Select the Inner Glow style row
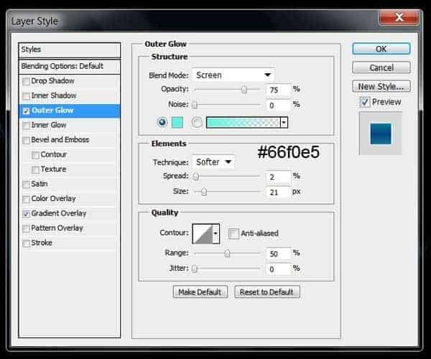Screen dimensions: 431x359 (x=69, y=125)
